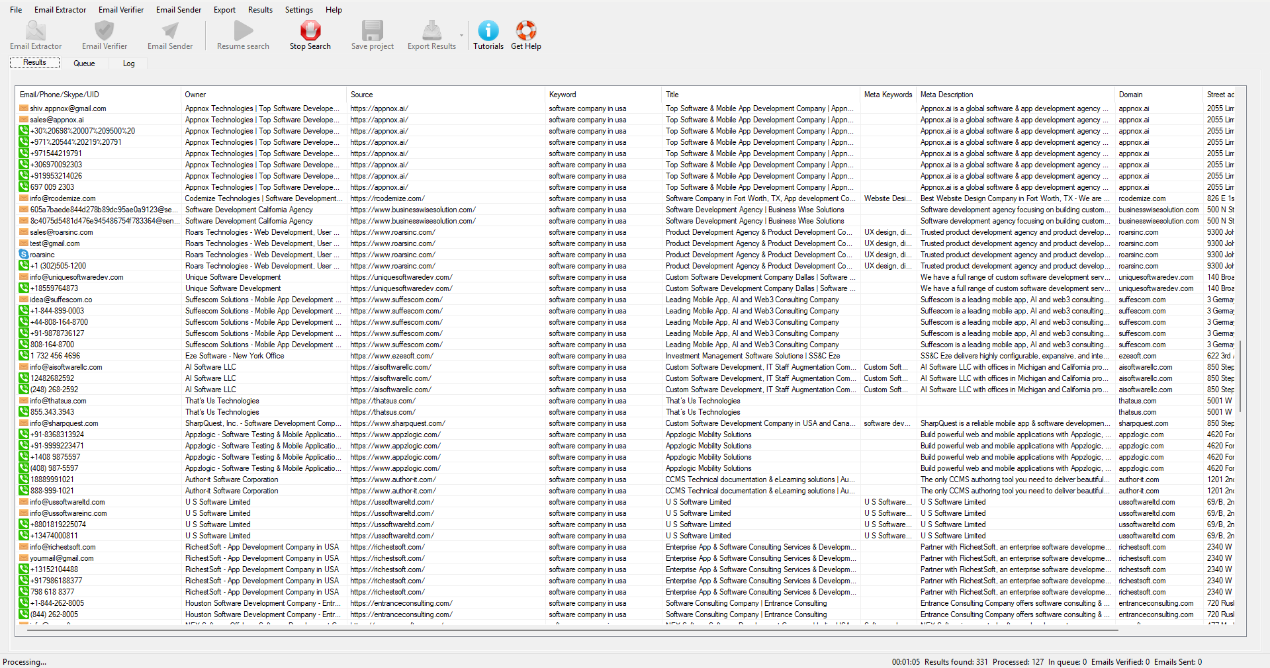Click the Export Results icon
This screenshot has height=668, width=1270.
pyautogui.click(x=431, y=30)
